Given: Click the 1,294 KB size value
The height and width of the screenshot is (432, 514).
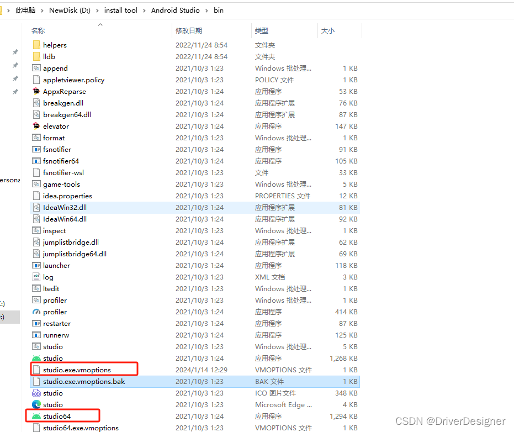Looking at the screenshot, I should tap(343, 416).
